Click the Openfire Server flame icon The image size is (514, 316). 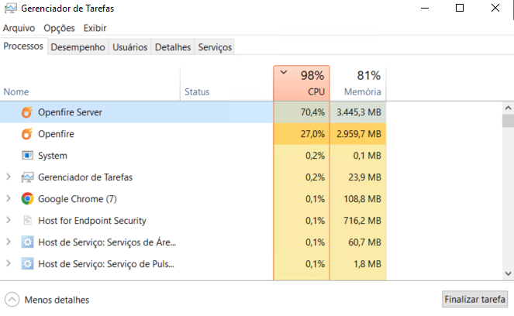(27, 112)
